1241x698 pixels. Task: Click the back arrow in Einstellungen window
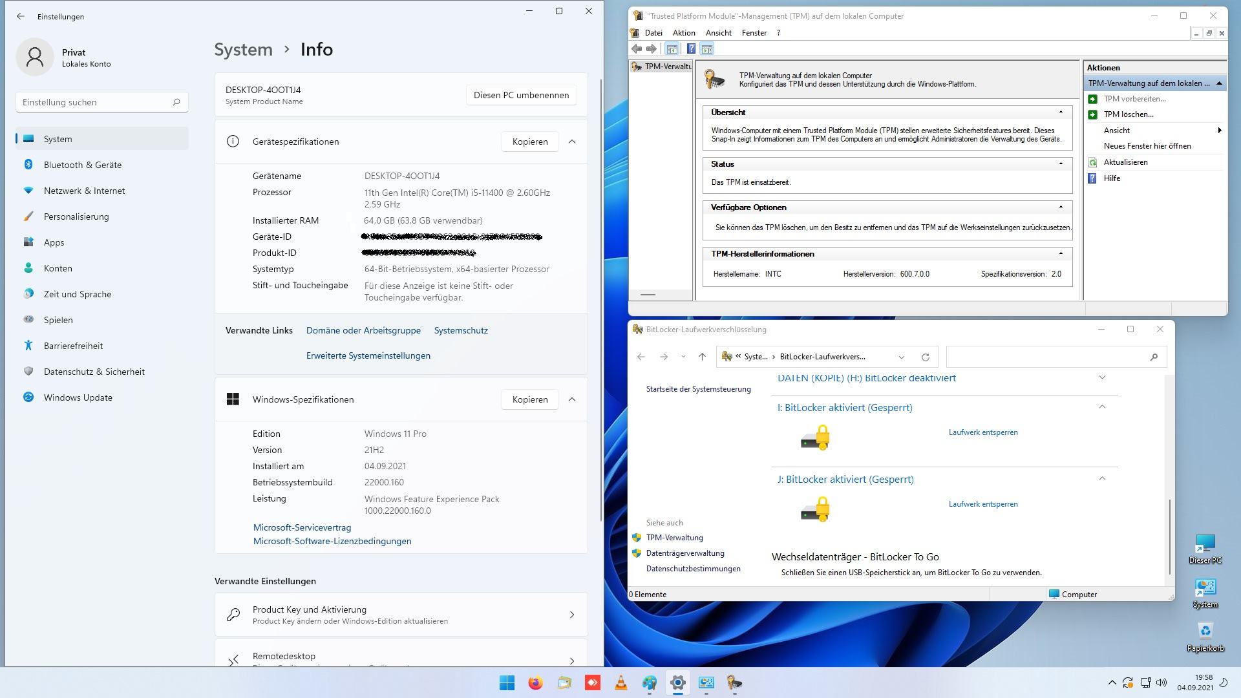(21, 16)
